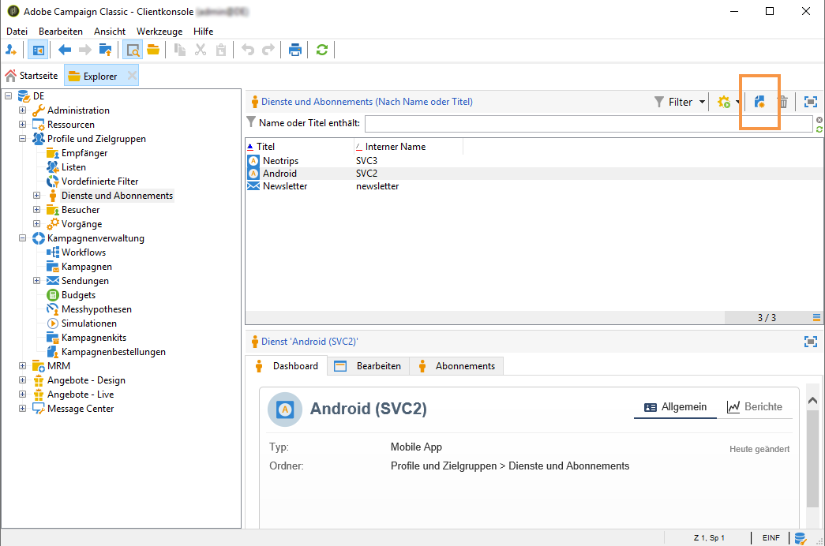Image resolution: width=825 pixels, height=546 pixels.
Task: Collapse Profile und Zielgruppen node
Action: tap(23, 138)
